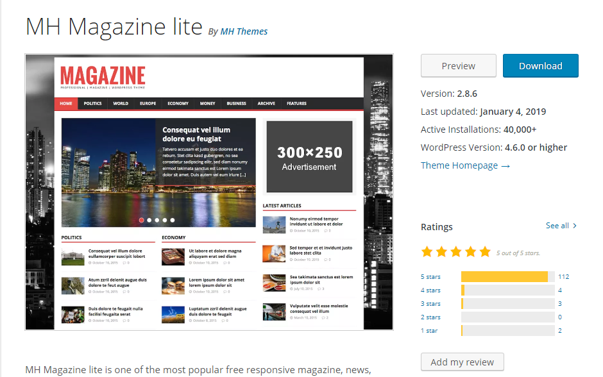Viewport: 603px width, 377px height.
Task: Click 'Nonumy eirmod tempor' article title
Action: pos(316,221)
